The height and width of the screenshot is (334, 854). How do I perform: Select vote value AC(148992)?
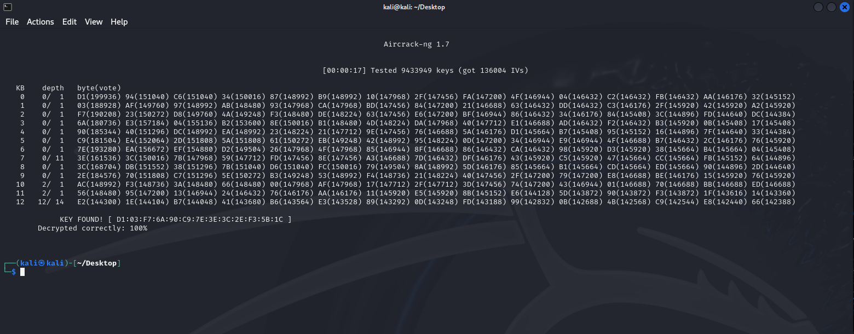99,185
